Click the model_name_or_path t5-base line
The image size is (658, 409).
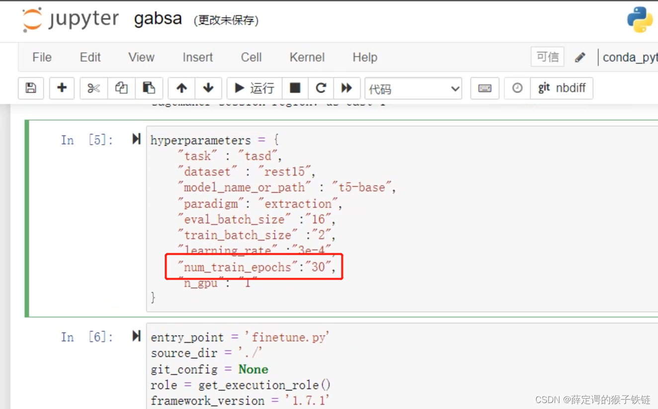click(287, 188)
